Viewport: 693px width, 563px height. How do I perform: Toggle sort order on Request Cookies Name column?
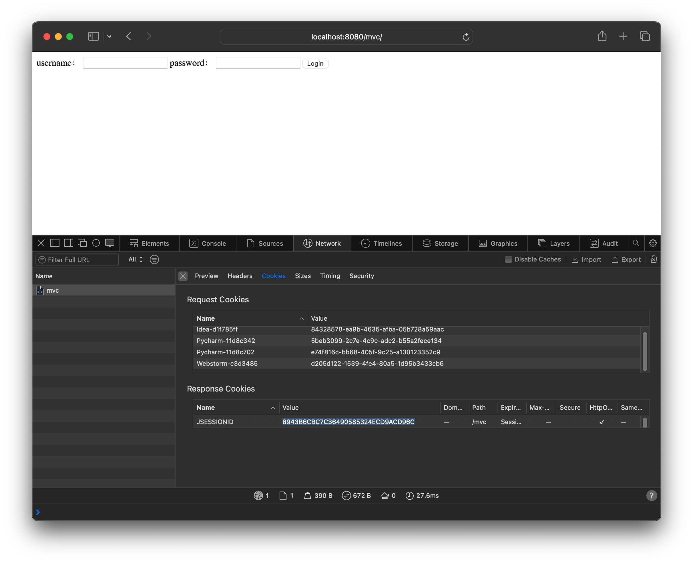tap(250, 318)
